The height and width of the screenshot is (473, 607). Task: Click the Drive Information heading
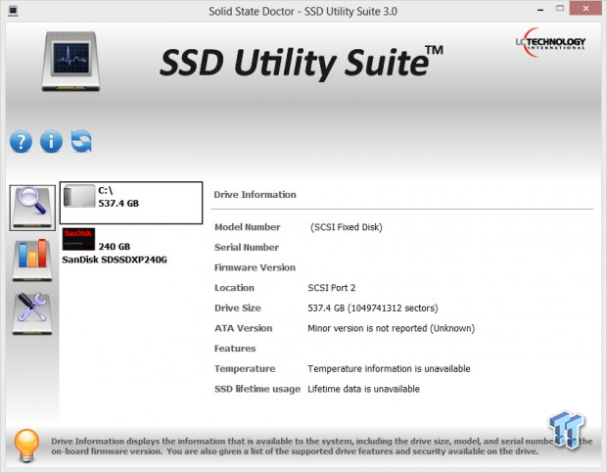[x=255, y=195]
